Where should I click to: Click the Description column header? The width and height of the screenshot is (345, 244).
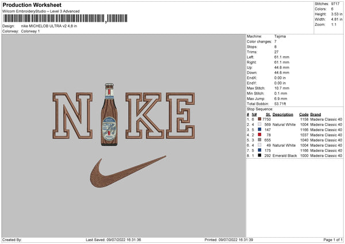coord(283,115)
